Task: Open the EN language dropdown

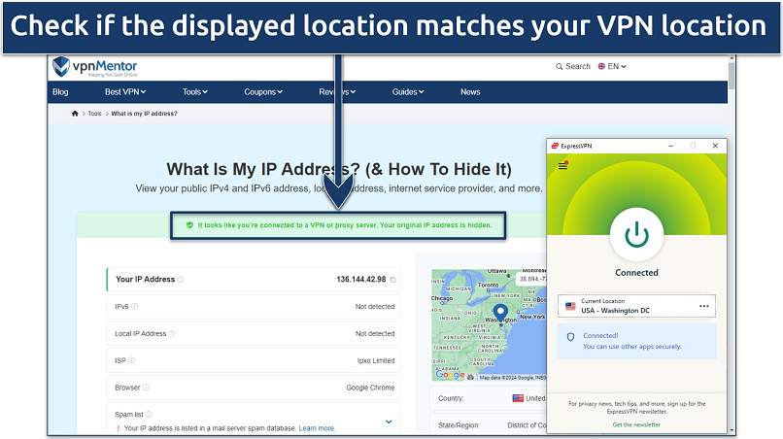Action: click(612, 66)
